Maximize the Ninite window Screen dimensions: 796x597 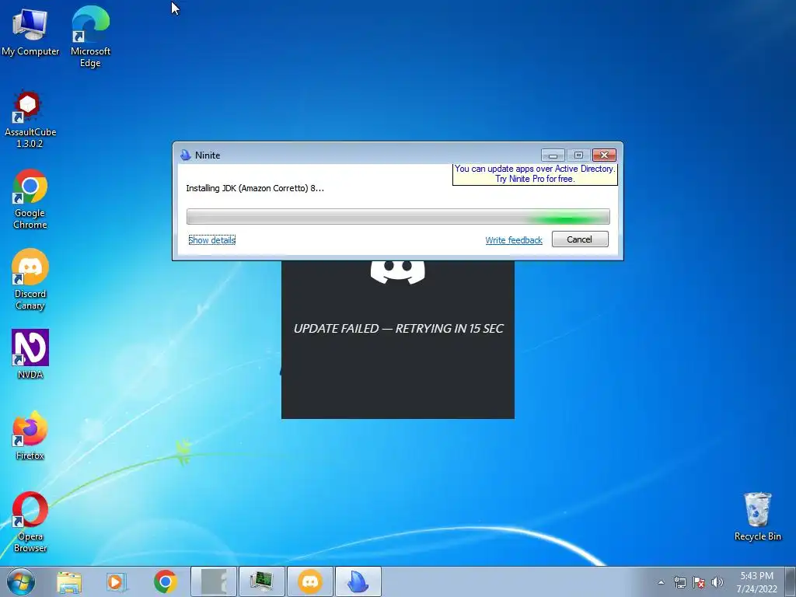click(x=578, y=155)
